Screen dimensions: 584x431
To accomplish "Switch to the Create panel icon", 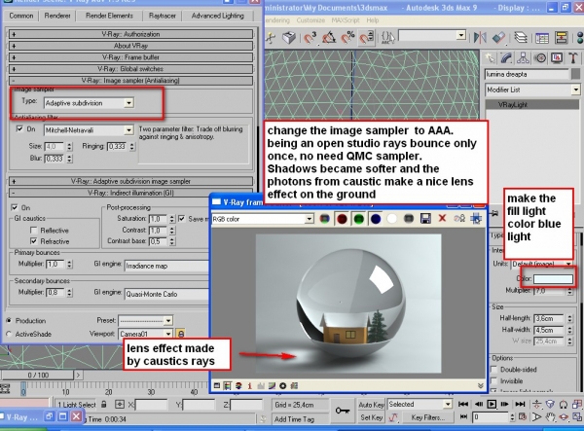I will pos(491,58).
